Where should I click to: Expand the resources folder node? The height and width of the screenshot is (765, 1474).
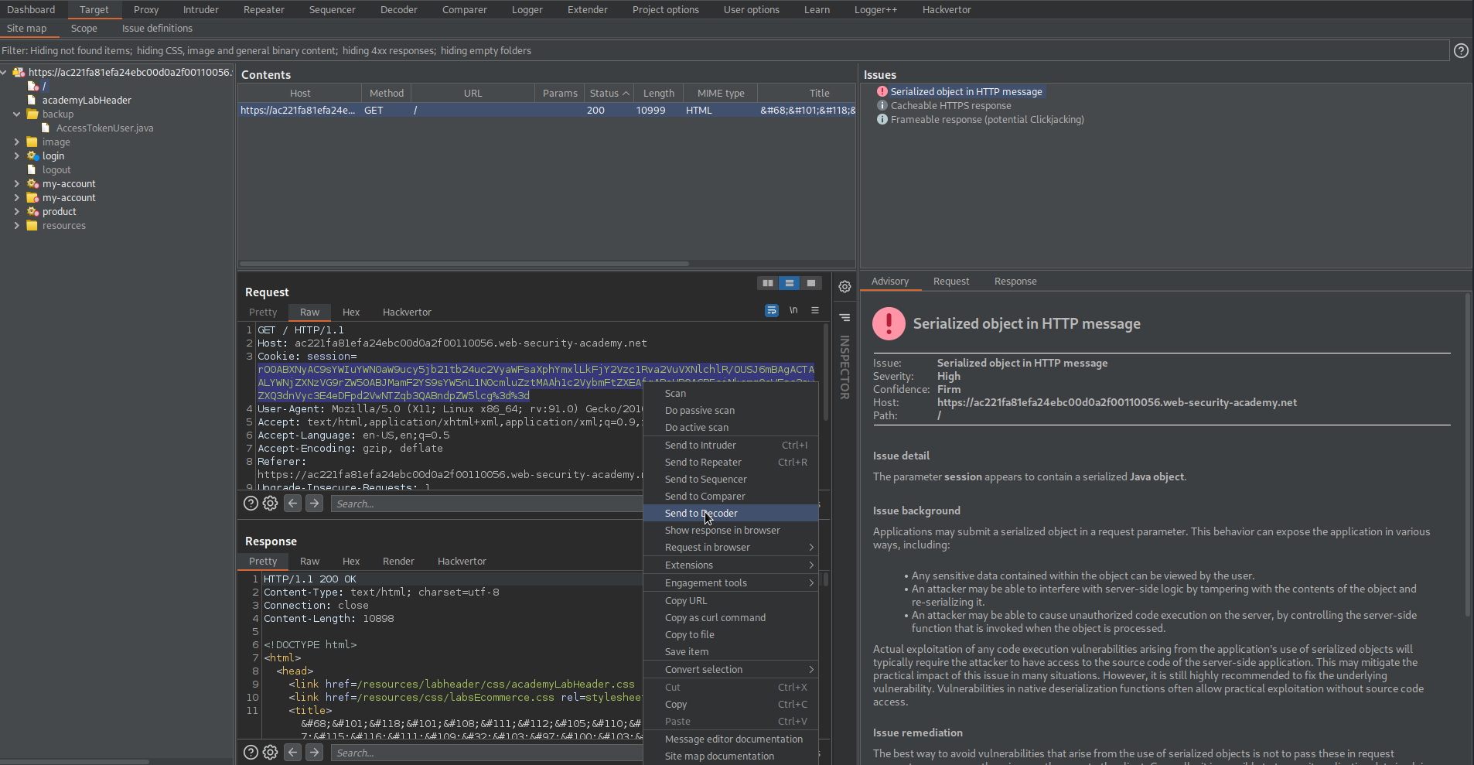(16, 225)
